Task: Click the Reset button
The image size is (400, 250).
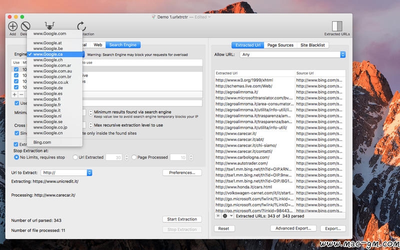Action: pyautogui.click(x=223, y=228)
